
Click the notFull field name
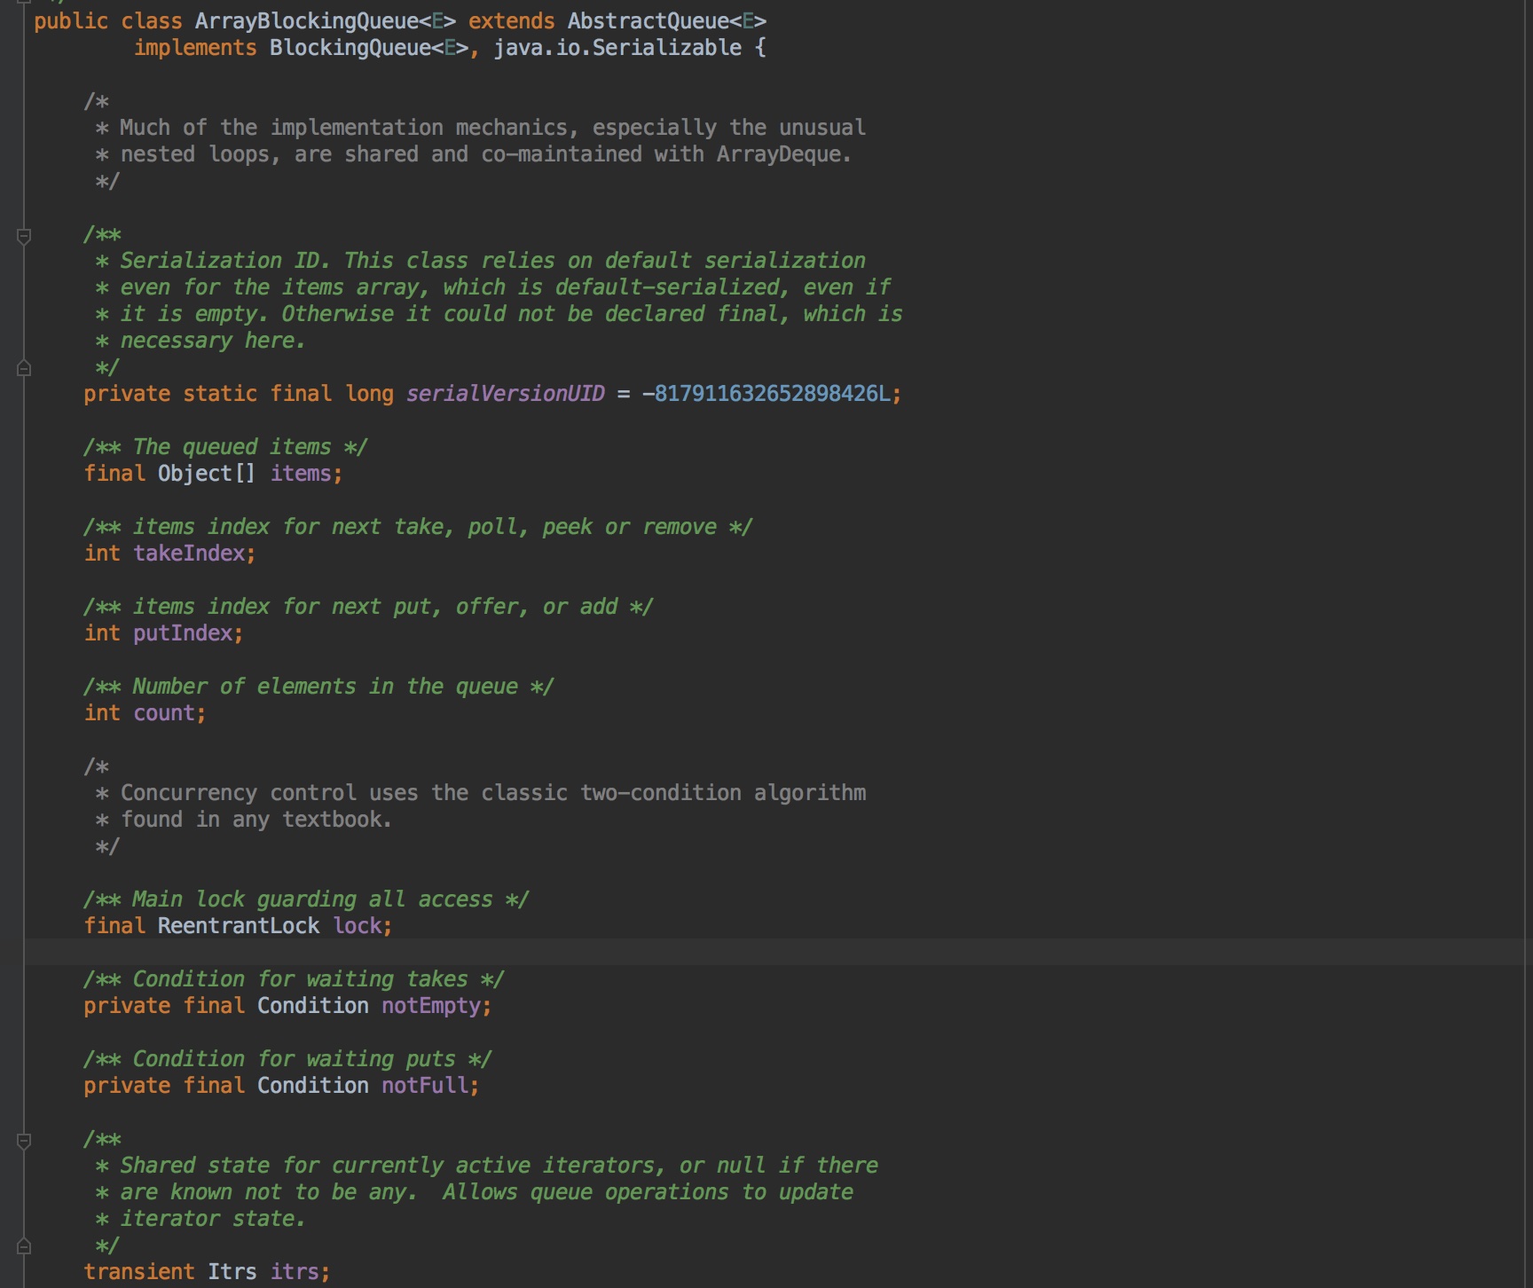tap(425, 1086)
